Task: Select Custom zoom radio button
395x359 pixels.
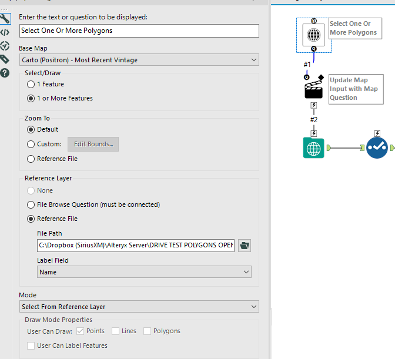Action: pos(31,145)
